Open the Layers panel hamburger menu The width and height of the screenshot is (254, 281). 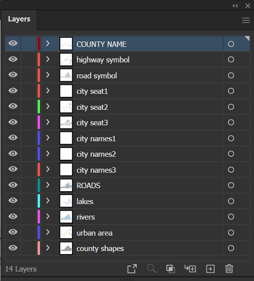[x=246, y=20]
